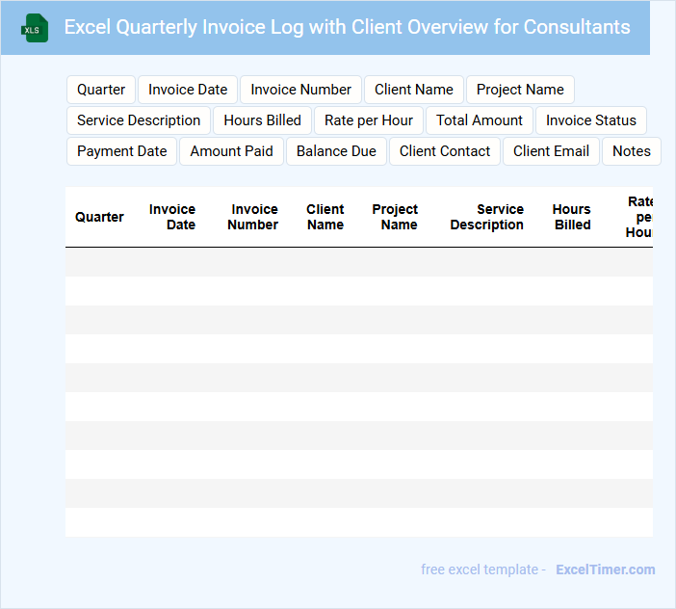This screenshot has height=609, width=676.
Task: Click the Client Contact tag
Action: [x=445, y=151]
